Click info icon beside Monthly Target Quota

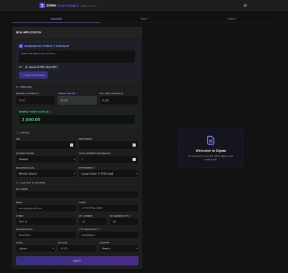[50, 111]
